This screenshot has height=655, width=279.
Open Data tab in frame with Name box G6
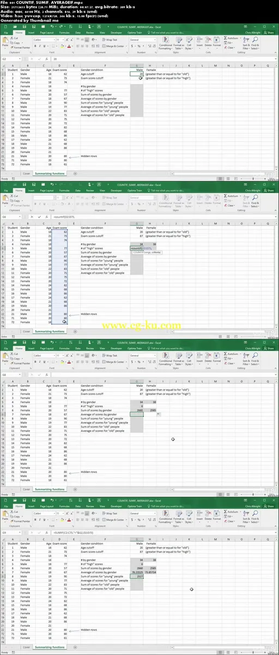point(77,190)
